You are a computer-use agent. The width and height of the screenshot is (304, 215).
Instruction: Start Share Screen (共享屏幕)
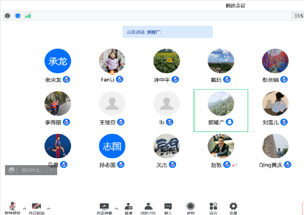pyautogui.click(x=104, y=208)
